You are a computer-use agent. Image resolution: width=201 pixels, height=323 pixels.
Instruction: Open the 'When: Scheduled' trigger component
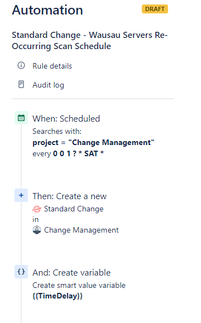(66, 119)
